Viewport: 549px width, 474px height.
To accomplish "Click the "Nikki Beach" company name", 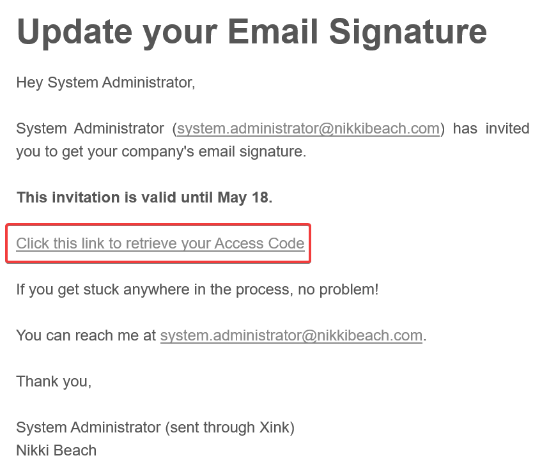I will [x=56, y=450].
